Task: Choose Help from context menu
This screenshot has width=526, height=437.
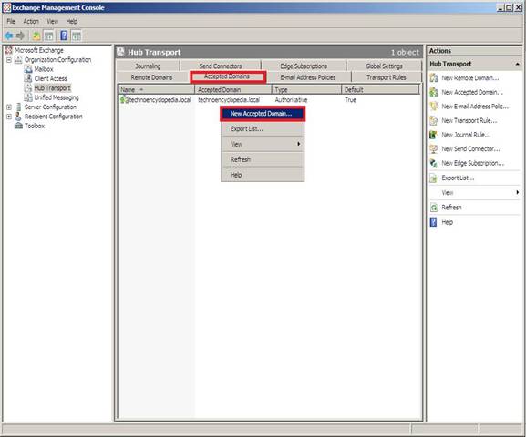Action: pyautogui.click(x=263, y=175)
